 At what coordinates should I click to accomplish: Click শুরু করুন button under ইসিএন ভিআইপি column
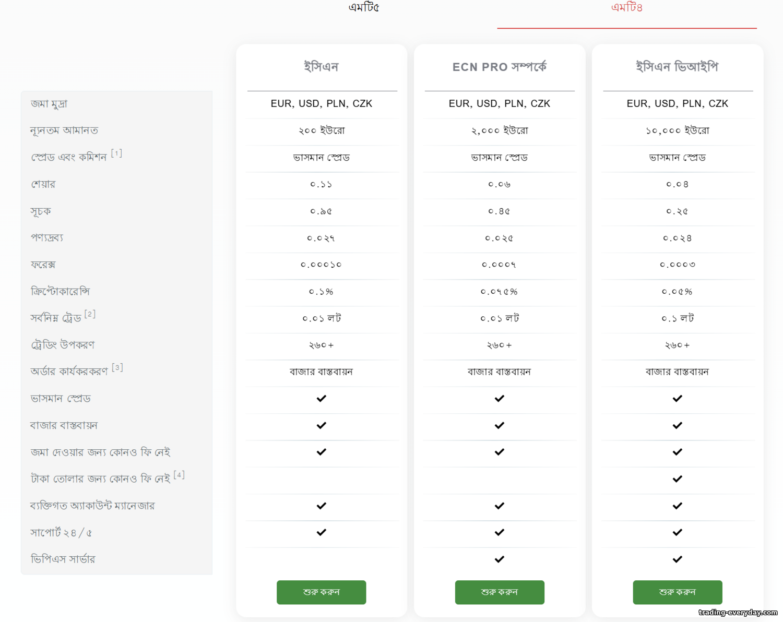pyautogui.click(x=678, y=592)
